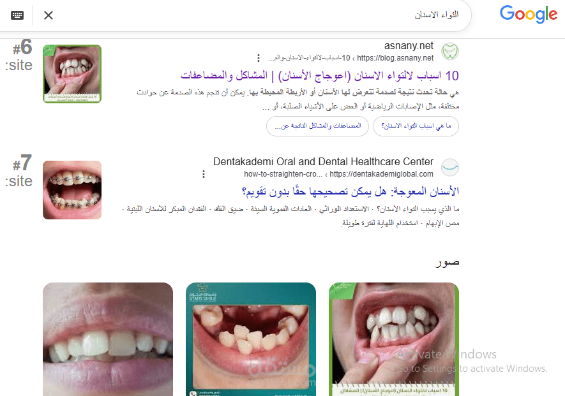Click the asnany.net tooth favicon
Viewport: 565px width, 396px height.
450,50
